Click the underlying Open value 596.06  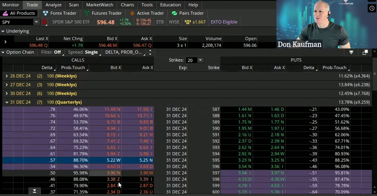[250, 45]
